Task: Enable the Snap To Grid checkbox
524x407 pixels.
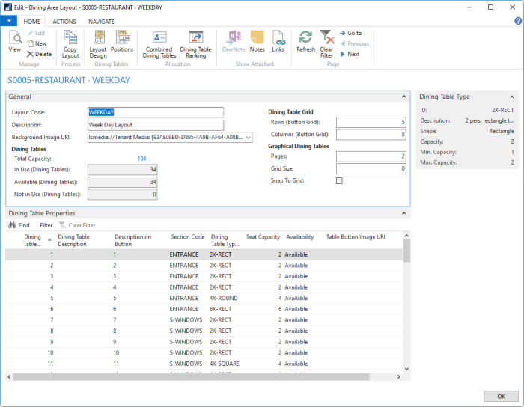Action: point(339,181)
